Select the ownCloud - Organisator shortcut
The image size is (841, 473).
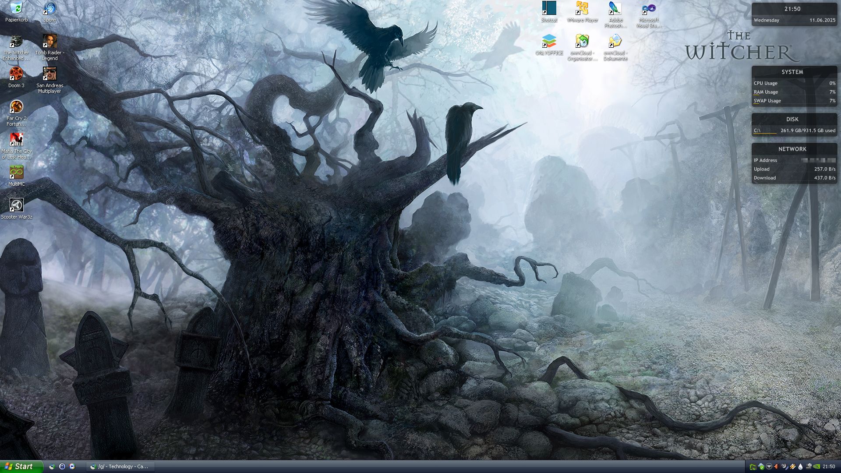(x=582, y=47)
